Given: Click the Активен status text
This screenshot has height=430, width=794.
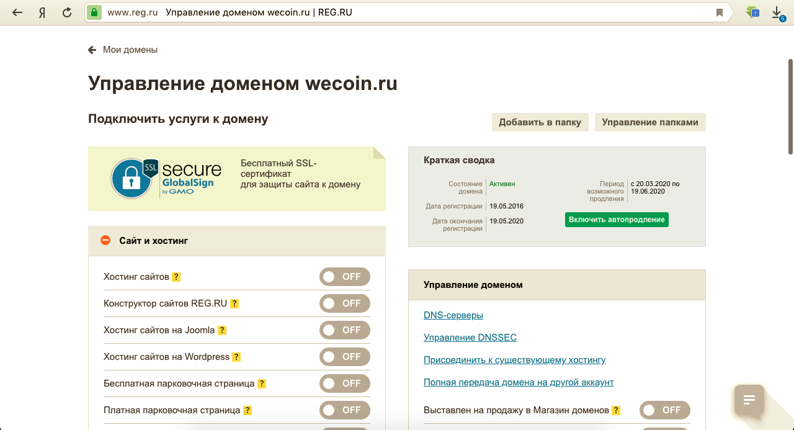Looking at the screenshot, I should pos(502,184).
